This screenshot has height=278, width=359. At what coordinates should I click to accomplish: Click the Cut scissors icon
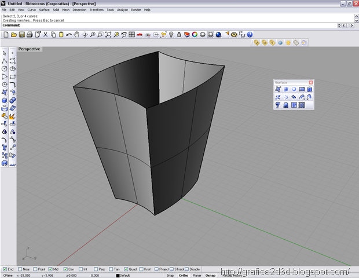pyautogui.click(x=45, y=35)
